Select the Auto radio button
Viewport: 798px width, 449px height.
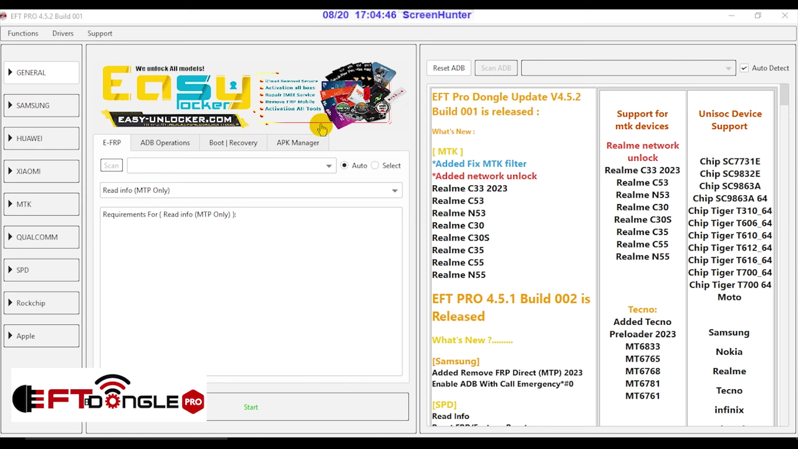[345, 165]
